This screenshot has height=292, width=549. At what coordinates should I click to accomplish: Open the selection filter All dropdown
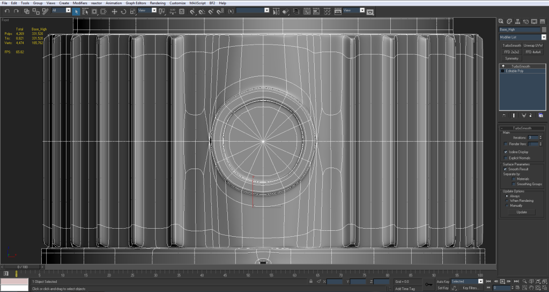[x=61, y=10]
